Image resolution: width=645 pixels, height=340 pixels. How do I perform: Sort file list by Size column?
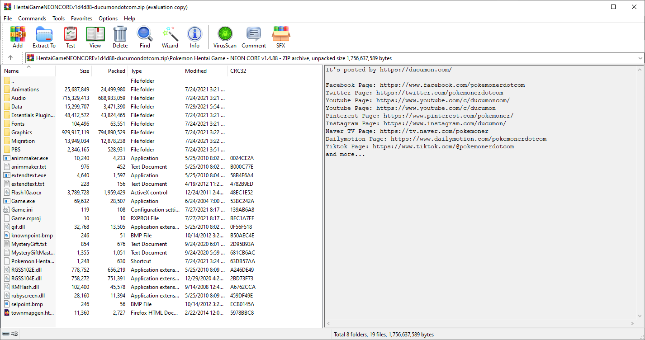(x=84, y=71)
